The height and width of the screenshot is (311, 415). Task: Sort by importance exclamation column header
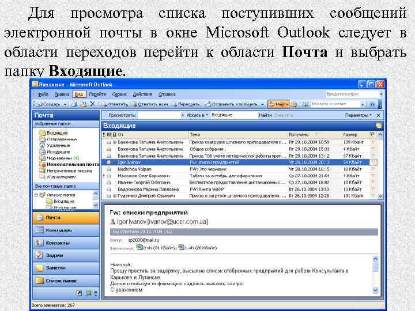[x=104, y=135]
